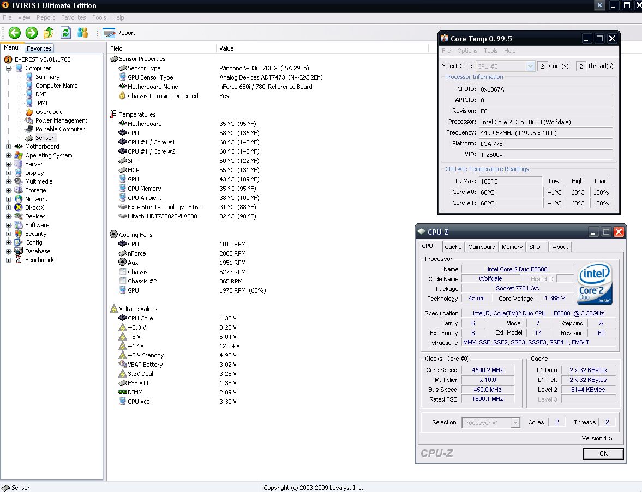
Task: Click the Multimedia icon in tree
Action: click(19, 181)
